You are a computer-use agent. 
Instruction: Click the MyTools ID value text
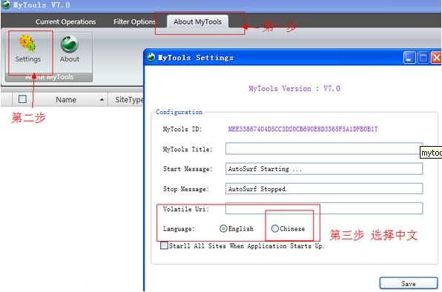(303, 129)
